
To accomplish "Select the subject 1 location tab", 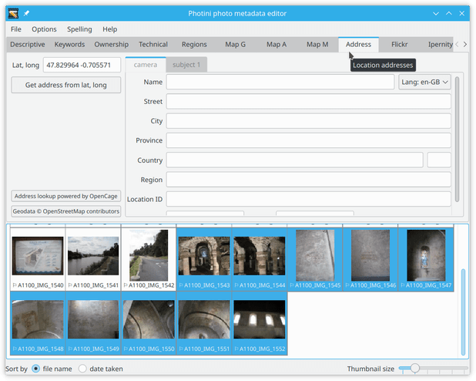I will (x=186, y=65).
